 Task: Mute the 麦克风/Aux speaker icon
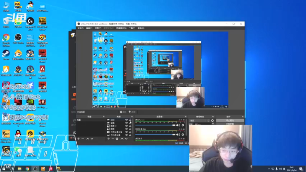[x=178, y=125]
